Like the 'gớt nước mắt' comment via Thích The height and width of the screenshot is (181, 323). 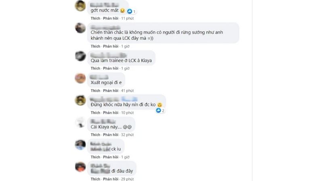tap(95, 18)
